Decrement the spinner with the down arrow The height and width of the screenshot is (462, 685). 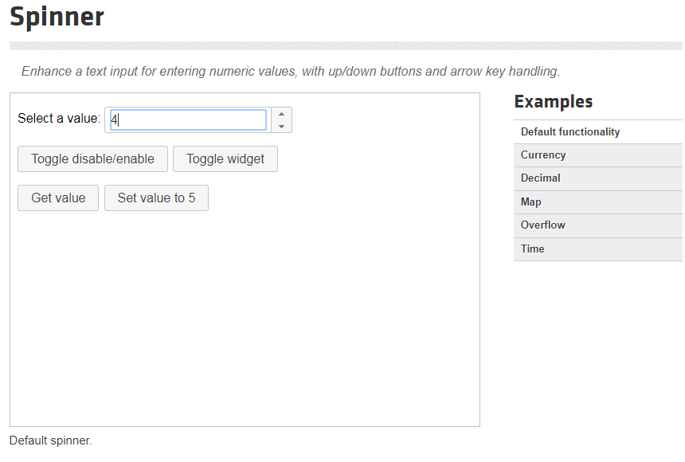(x=281, y=127)
